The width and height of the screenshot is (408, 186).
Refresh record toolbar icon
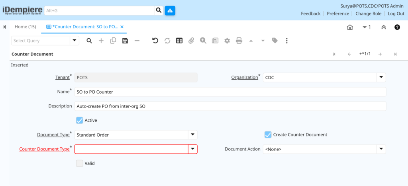point(167,41)
